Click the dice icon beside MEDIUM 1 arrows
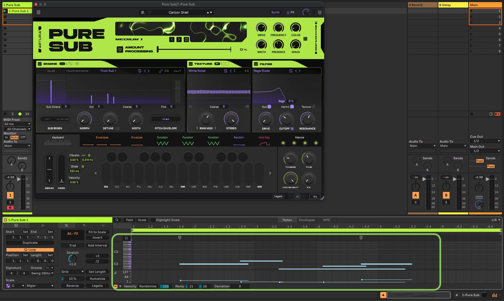Viewport: 504px width, 301px height. [186, 39]
